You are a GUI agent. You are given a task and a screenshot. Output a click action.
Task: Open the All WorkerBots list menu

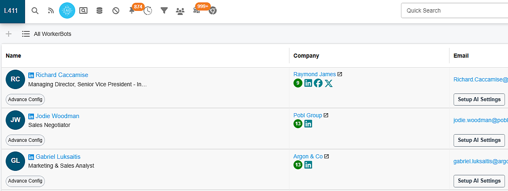[x=46, y=34]
